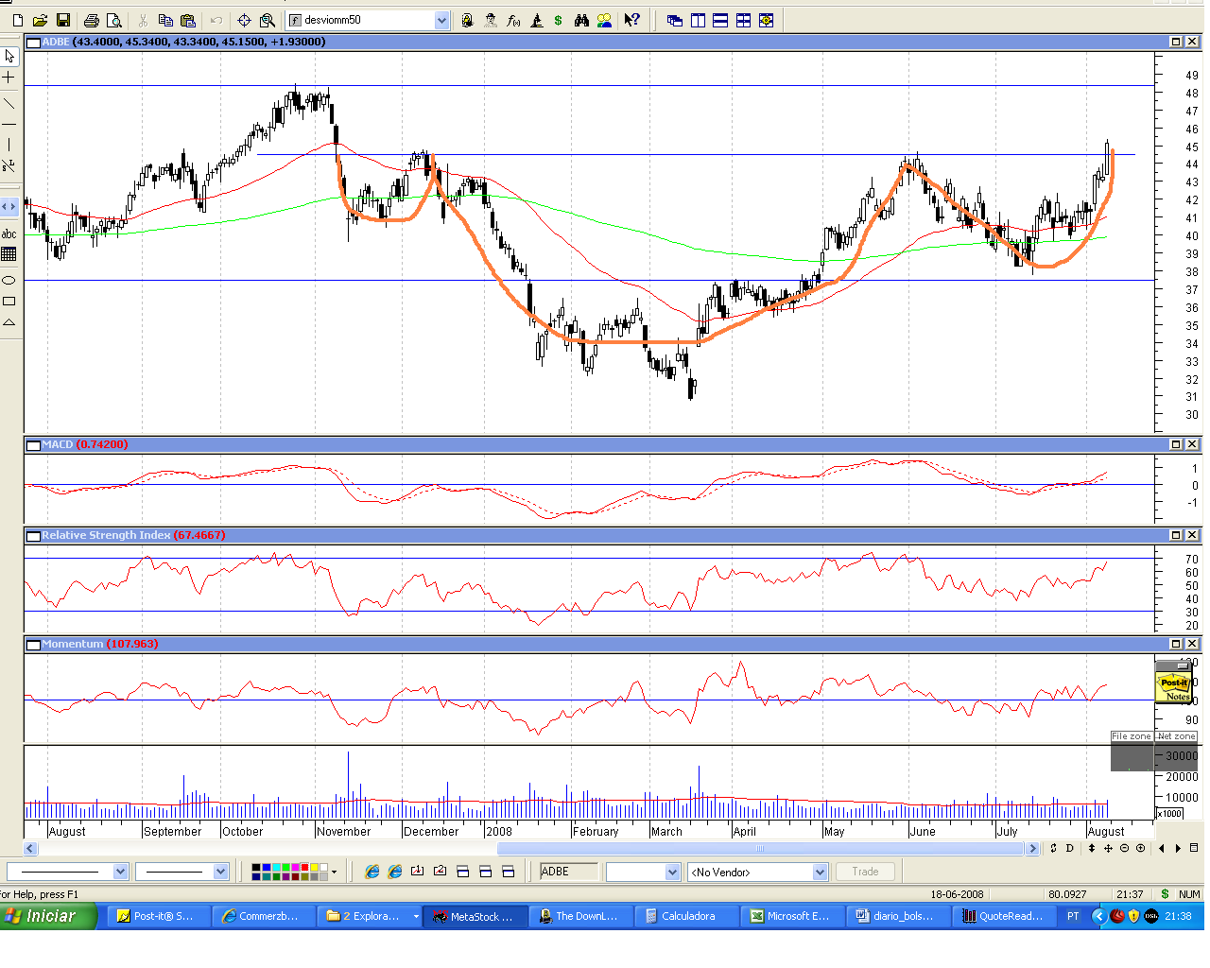Screen dimensions: 1210x968
Task: Select the rectangle drawing tool
Action: [x=9, y=301]
